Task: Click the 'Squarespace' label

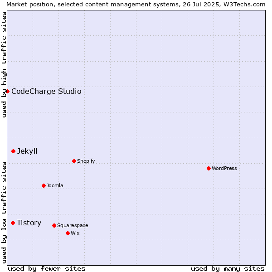Action: (73, 225)
